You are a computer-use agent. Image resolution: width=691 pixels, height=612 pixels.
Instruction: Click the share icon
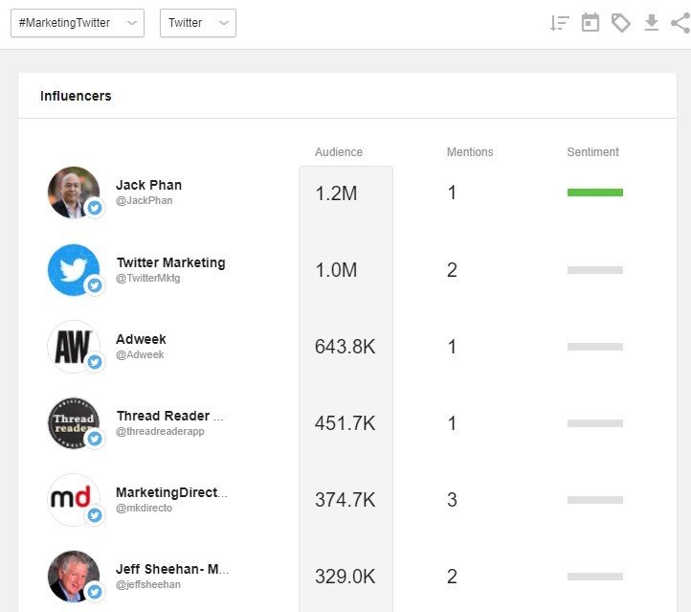680,23
